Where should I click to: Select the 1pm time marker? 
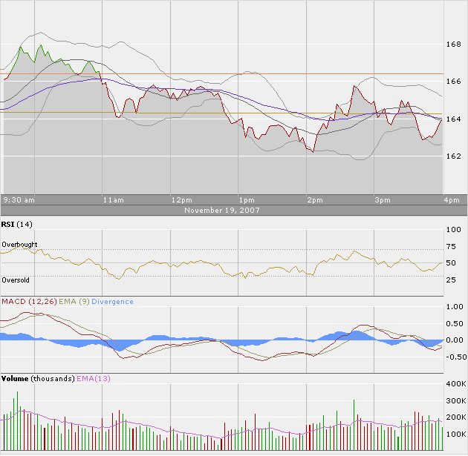click(247, 200)
